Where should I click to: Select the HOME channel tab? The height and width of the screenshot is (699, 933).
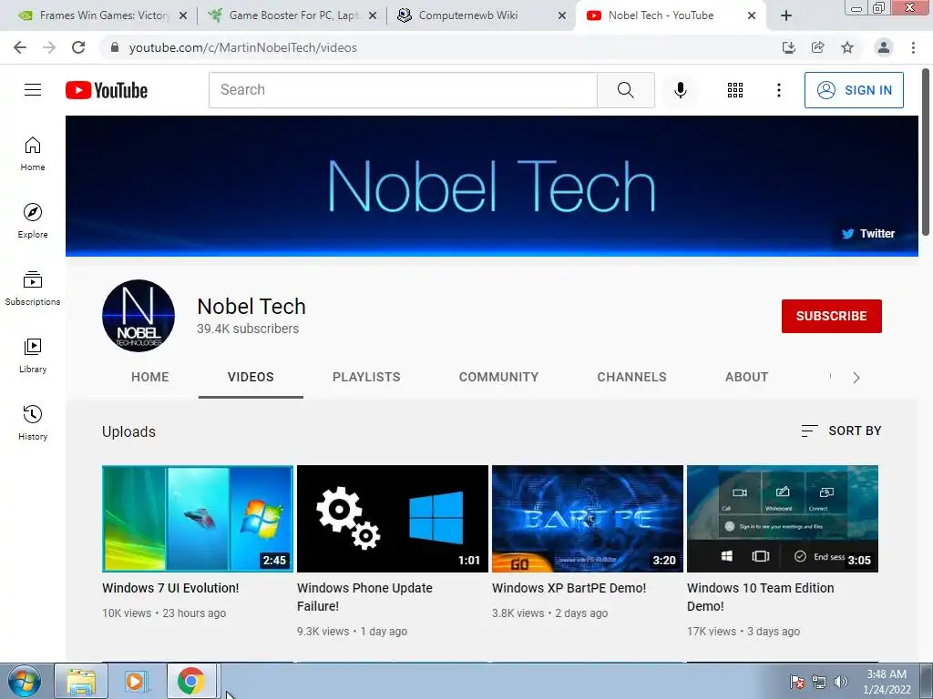coord(150,377)
